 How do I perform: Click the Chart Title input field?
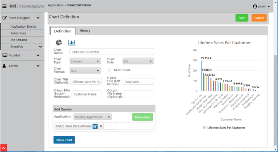[x=86, y=81]
